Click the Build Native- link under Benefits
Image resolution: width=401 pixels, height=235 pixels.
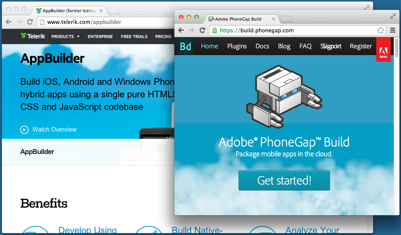[197, 230]
